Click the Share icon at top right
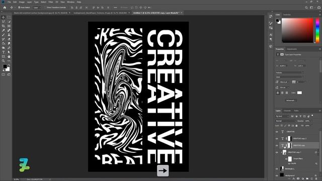This screenshot has width=322, height=181. click(x=319, y=8)
